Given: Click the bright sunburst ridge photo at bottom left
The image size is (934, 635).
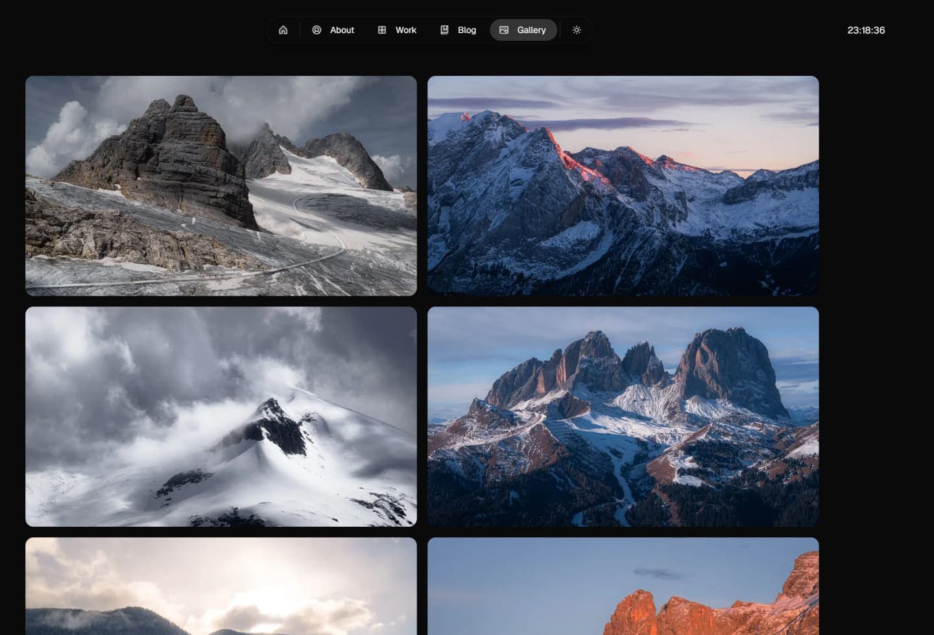Looking at the screenshot, I should coord(221,585).
